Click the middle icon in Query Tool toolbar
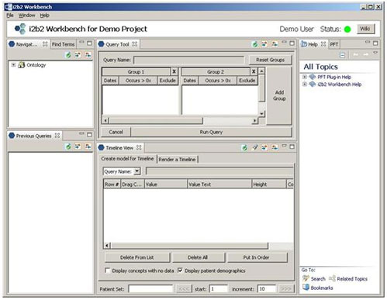 pyautogui.click(x=264, y=44)
